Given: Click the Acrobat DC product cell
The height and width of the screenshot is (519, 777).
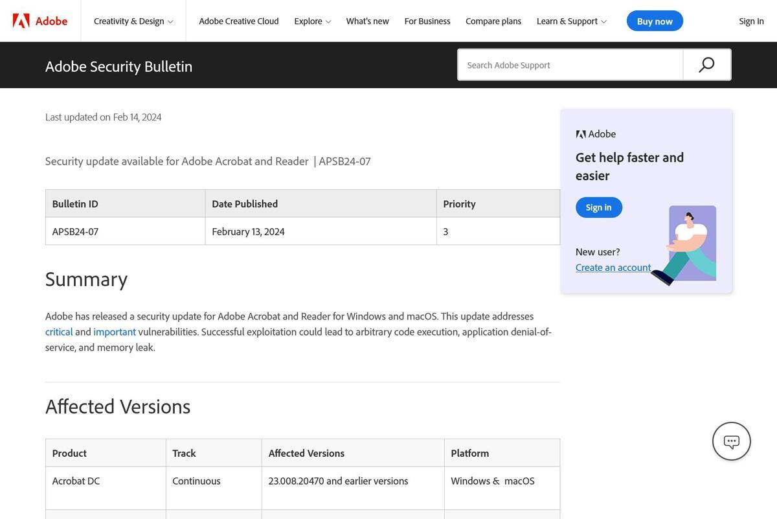Looking at the screenshot, I should pyautogui.click(x=106, y=488).
